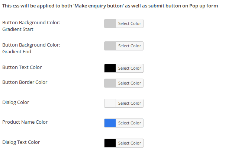Click the gray Button Border Color swatch
The width and height of the screenshot is (251, 155).
(110, 83)
